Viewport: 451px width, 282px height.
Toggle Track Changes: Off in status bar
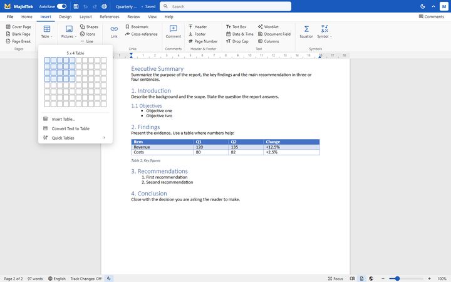pos(86,278)
